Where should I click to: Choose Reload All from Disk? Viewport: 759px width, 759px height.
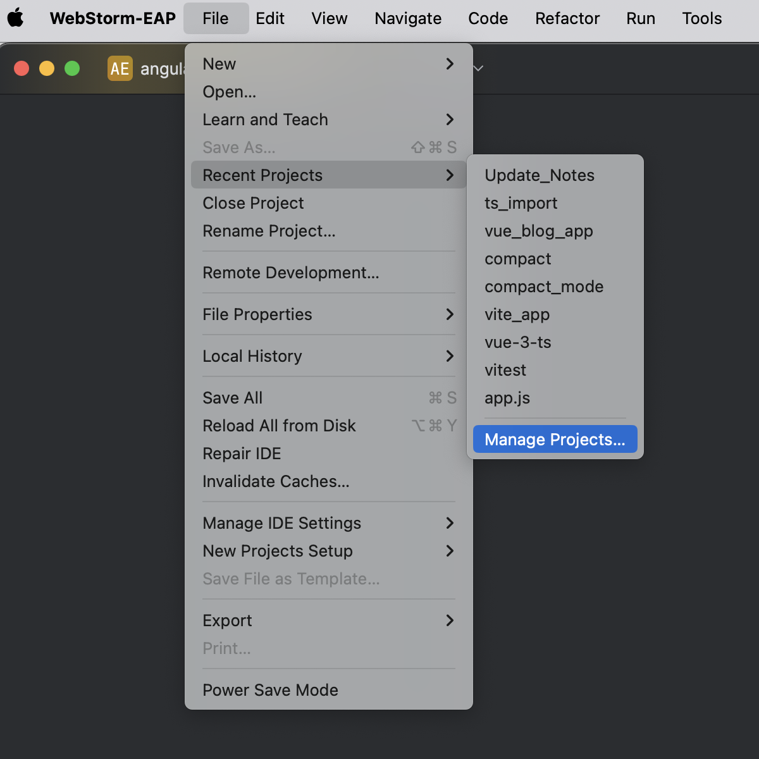click(x=279, y=426)
